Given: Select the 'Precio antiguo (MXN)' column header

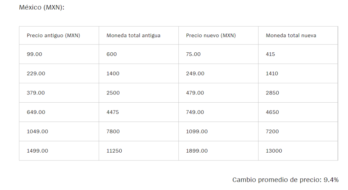Looking at the screenshot, I should point(53,35).
